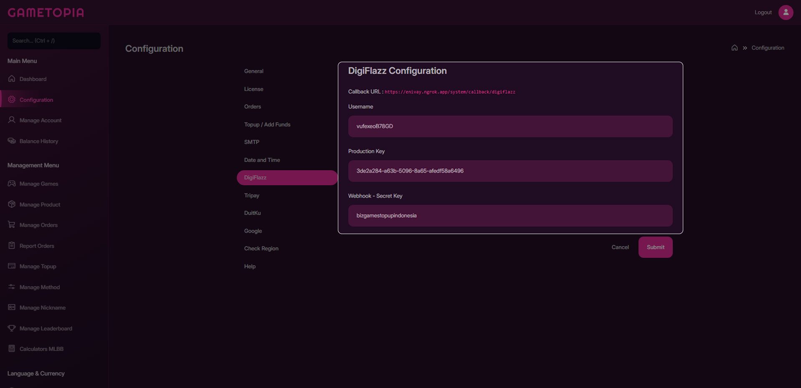This screenshot has width=801, height=388.
Task: Cancel the configuration changes
Action: (620, 247)
